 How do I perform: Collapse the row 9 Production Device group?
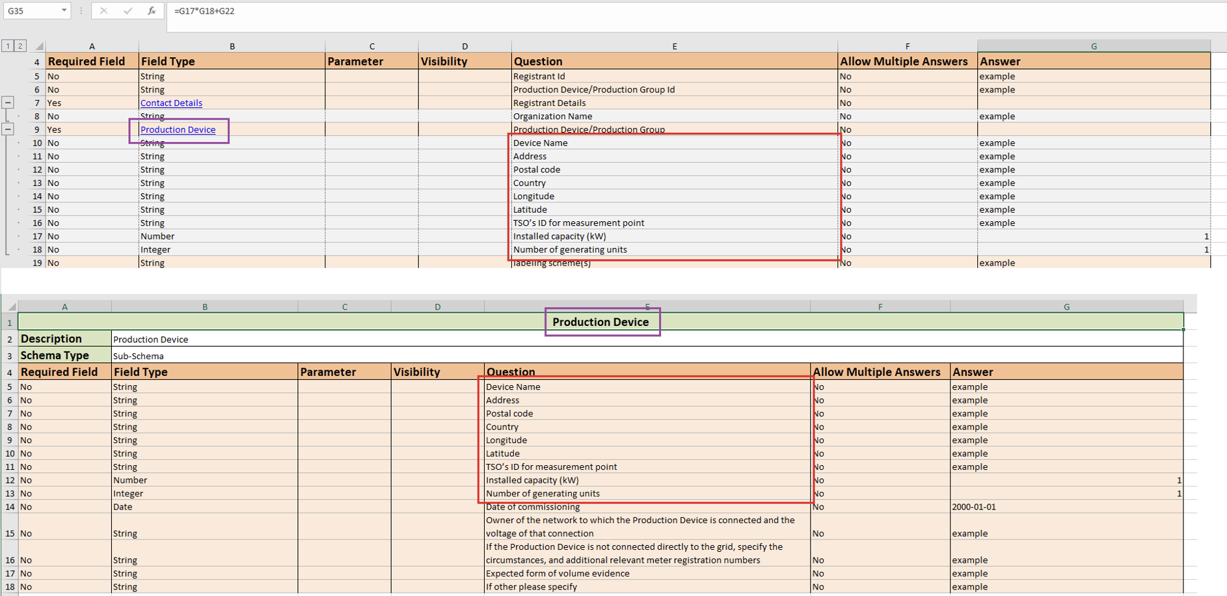[8, 129]
